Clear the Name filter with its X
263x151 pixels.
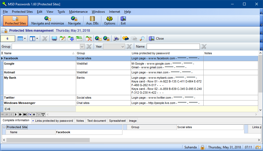(x=204, y=47)
